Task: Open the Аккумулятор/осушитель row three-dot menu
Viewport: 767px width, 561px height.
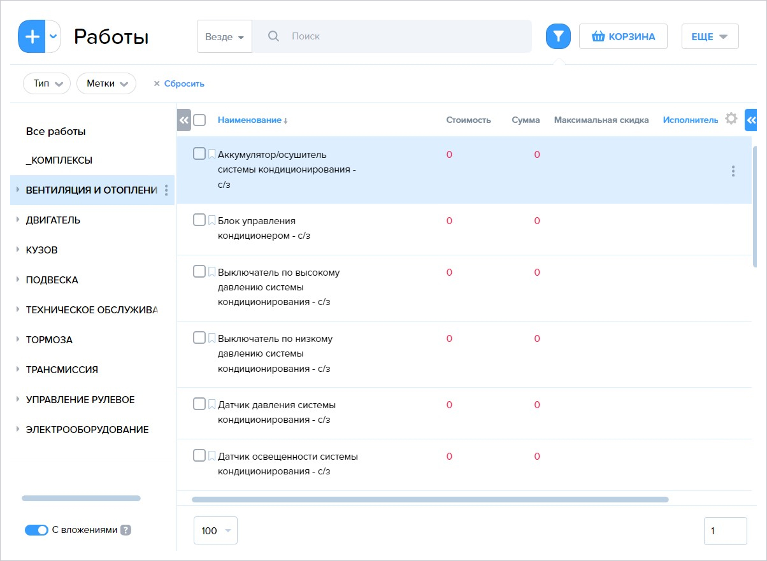Action: [733, 171]
